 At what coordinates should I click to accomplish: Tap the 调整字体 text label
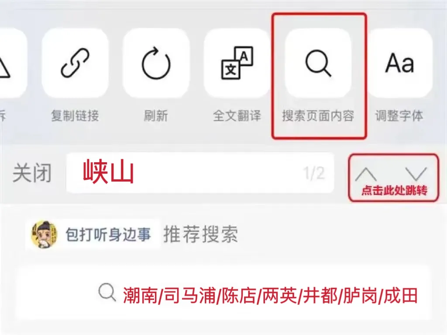click(x=399, y=116)
